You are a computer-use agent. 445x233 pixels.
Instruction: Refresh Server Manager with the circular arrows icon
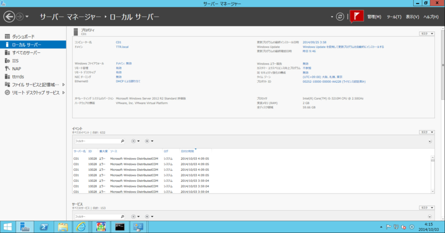(340, 17)
